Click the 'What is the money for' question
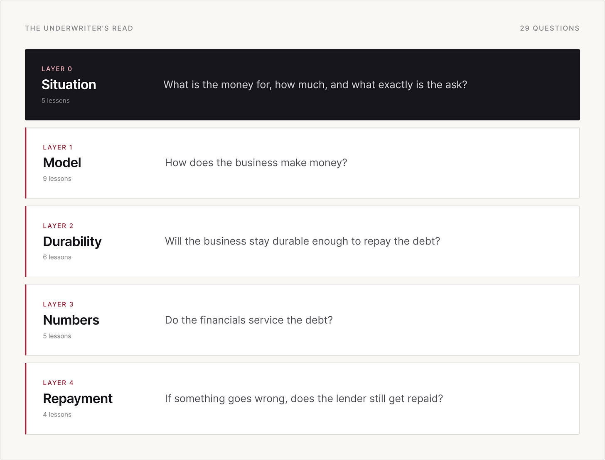The width and height of the screenshot is (605, 460). tap(315, 85)
